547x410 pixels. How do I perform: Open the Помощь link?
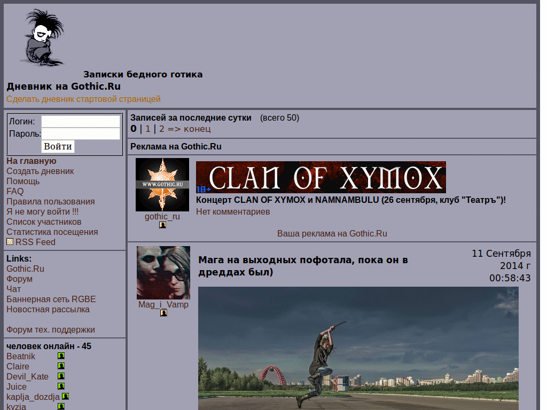(23, 182)
